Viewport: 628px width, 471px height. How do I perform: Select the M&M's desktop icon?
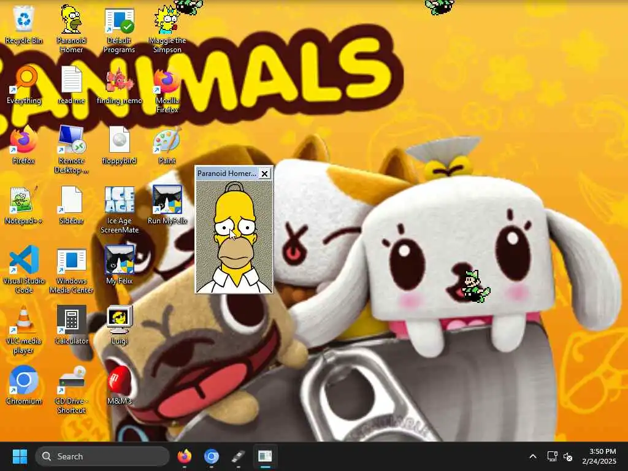(119, 386)
